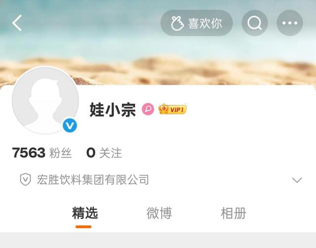Screen dimensions: 316x248
Task: Open the default profile avatar
Action: click(x=45, y=100)
